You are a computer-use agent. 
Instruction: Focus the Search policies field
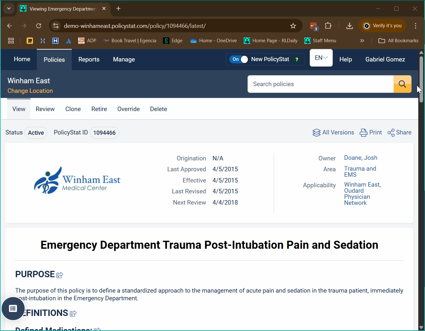coord(320,84)
